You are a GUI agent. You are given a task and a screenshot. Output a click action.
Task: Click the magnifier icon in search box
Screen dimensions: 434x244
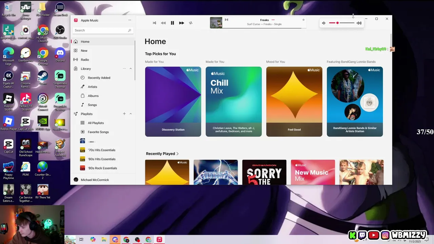coord(130,30)
